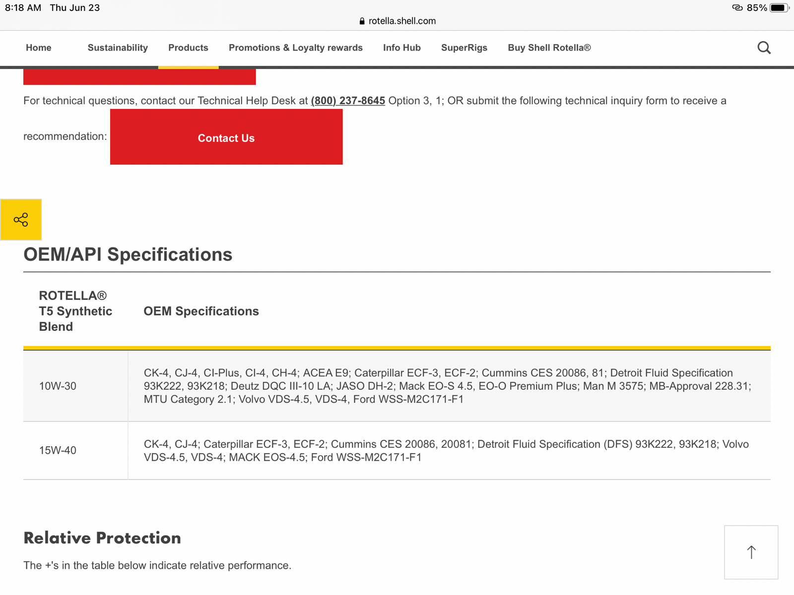Open Promotions & Loyalty rewards menu
Viewport: 794px width, 595px height.
click(x=295, y=48)
